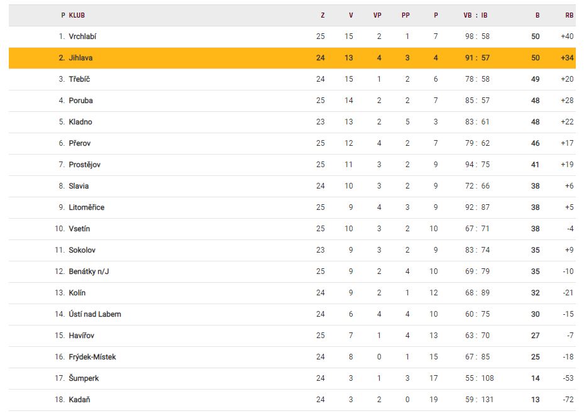Image resolution: width=584 pixels, height=416 pixels.
Task: Click the Z games column header
Action: [322, 15]
